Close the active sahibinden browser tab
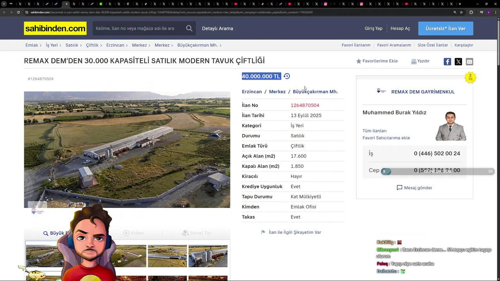This screenshot has width=500, height=281. [66, 4]
